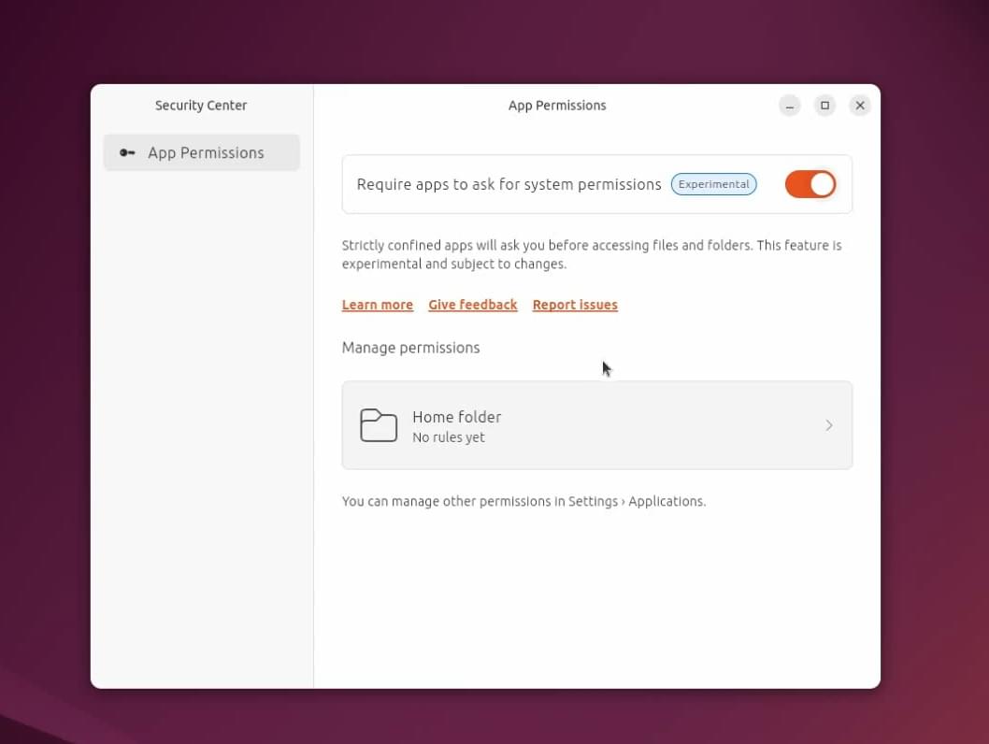Click the Security Center title
989x744 pixels.
click(201, 106)
